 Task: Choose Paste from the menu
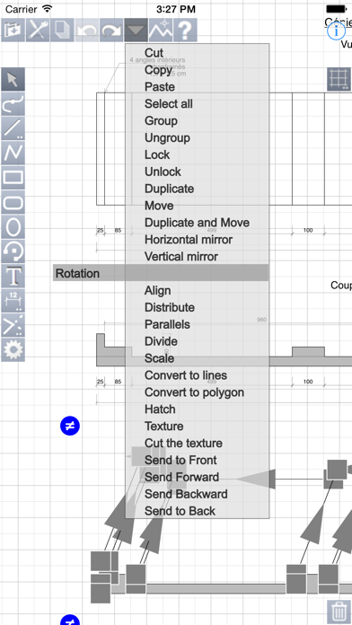point(160,86)
